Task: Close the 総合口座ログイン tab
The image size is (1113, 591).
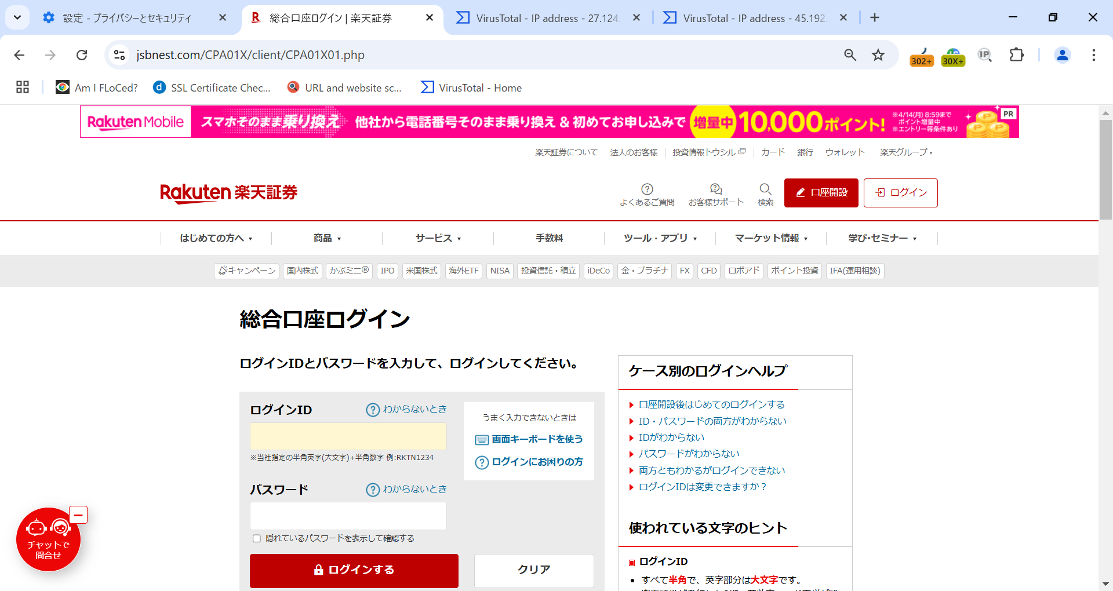Action: click(x=430, y=18)
